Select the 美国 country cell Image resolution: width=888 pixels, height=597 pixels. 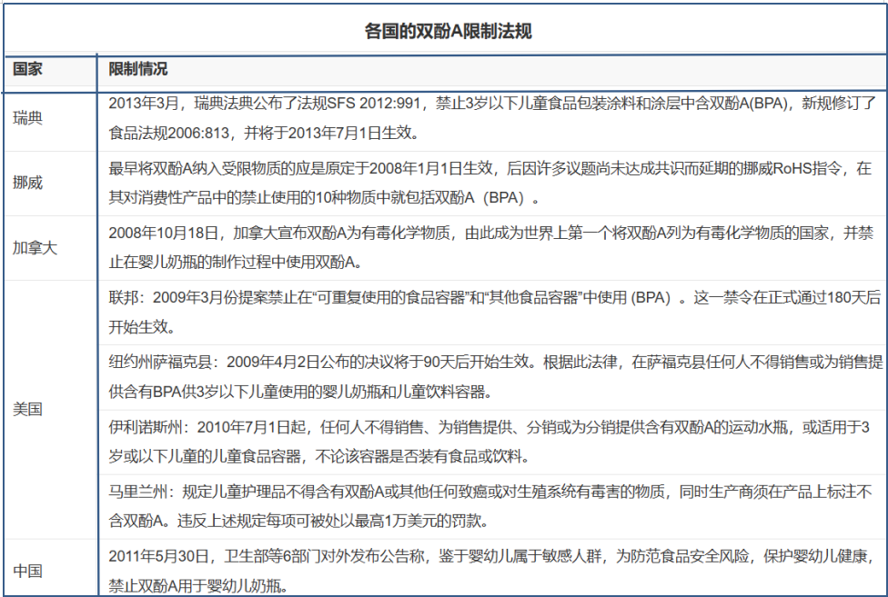pos(28,409)
